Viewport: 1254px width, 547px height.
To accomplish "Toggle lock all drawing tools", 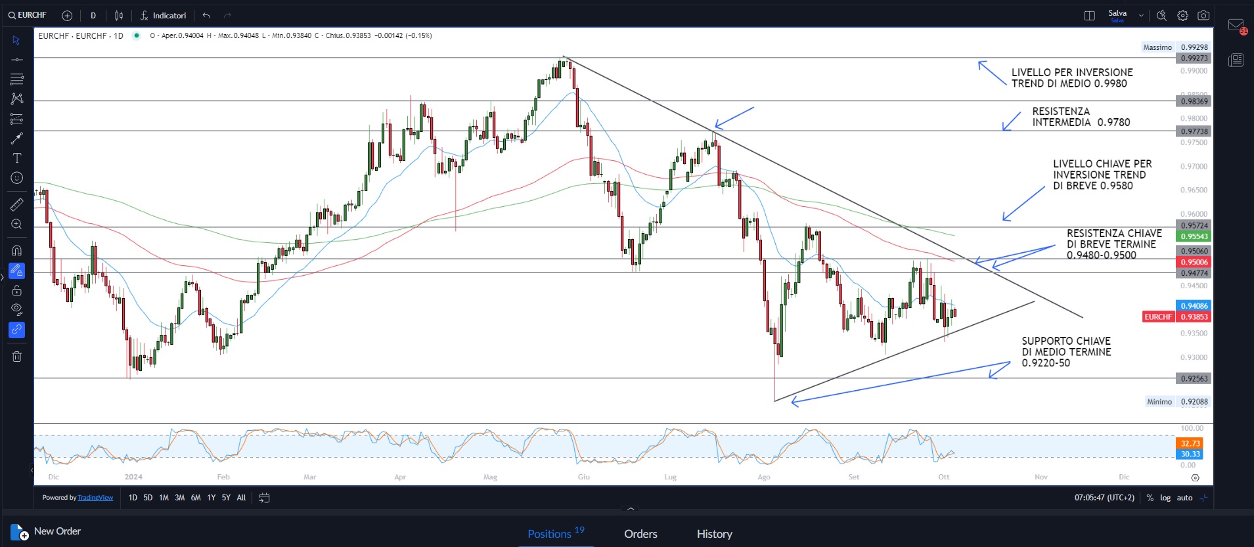I will [17, 290].
